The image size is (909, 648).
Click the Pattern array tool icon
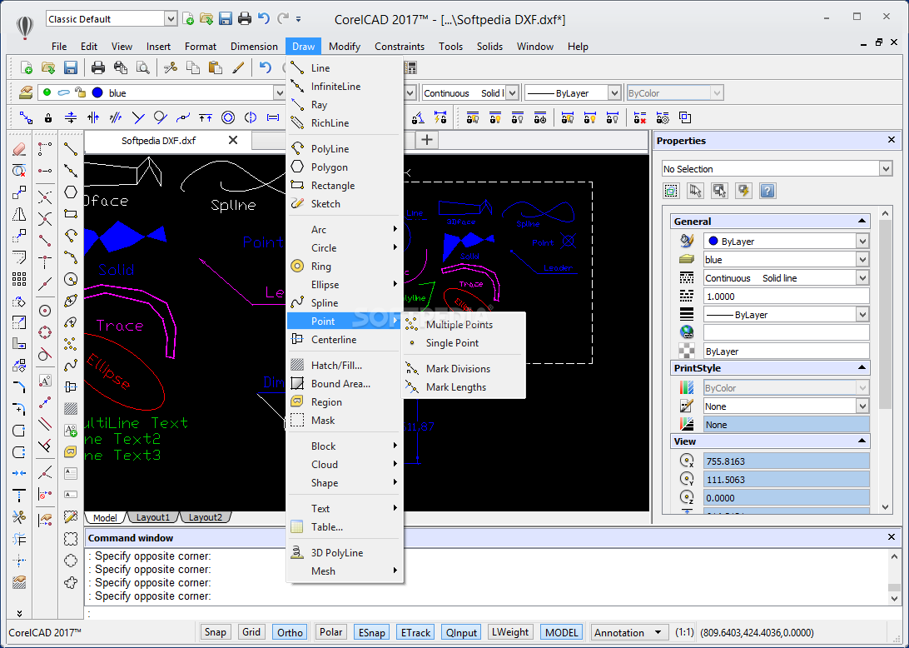[x=19, y=279]
